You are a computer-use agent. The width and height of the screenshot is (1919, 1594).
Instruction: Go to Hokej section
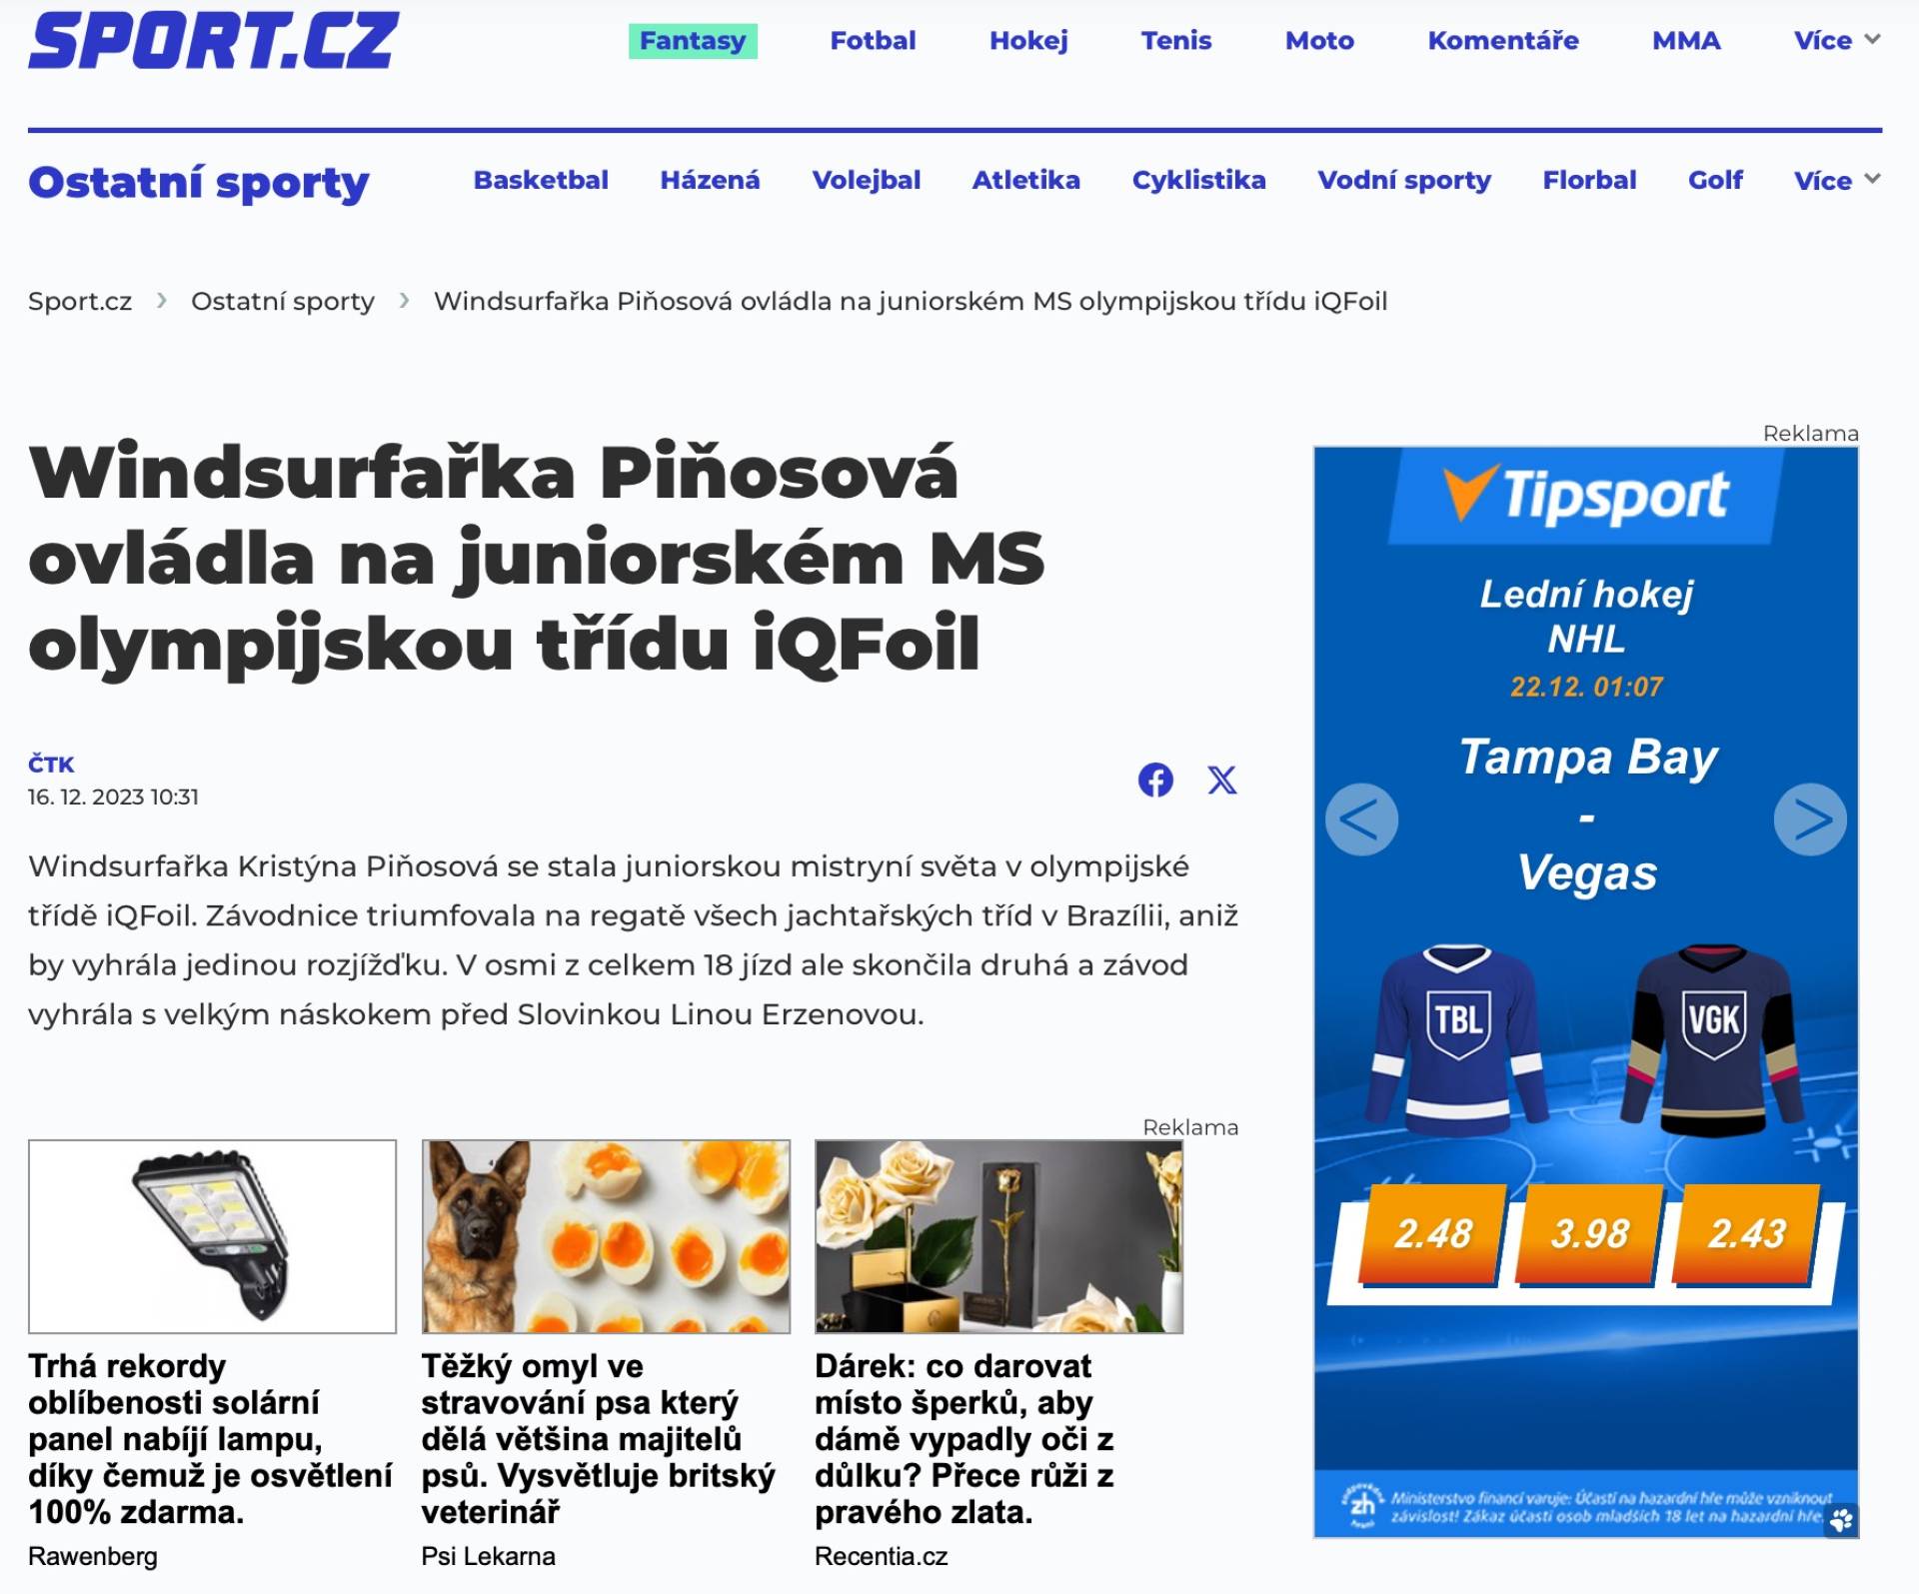[x=1028, y=41]
